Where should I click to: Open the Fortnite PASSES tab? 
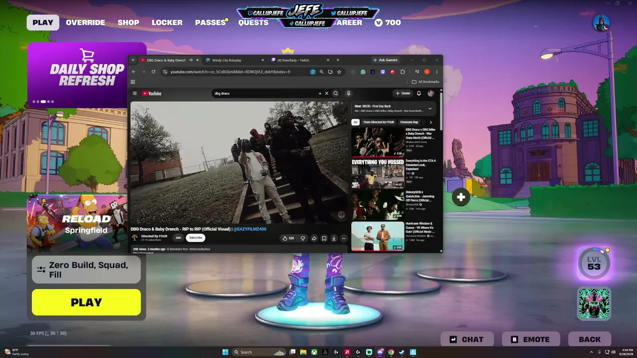211,22
